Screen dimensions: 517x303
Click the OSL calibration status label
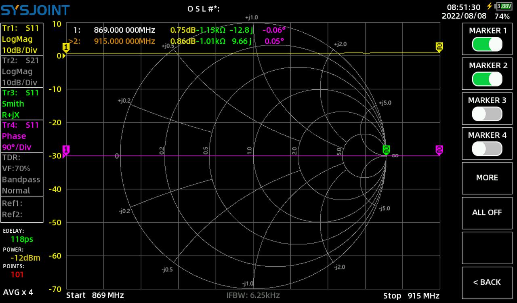[204, 9]
